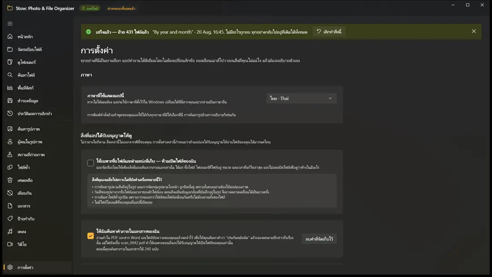
Task: Open the history and undo (ประวัติและการเลิกทำ) icon
Action: pos(10,113)
